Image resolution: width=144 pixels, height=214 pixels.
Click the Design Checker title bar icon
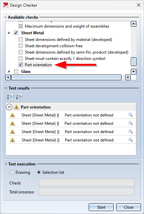pyautogui.click(x=6, y=5)
